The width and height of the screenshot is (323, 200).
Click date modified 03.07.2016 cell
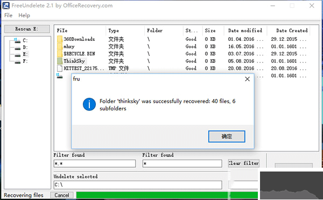coord(245,54)
